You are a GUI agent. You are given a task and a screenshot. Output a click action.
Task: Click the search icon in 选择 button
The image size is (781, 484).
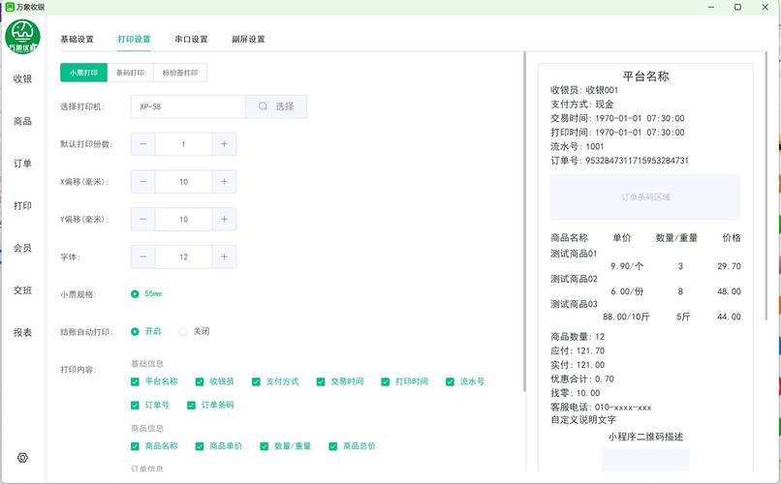[x=263, y=106]
